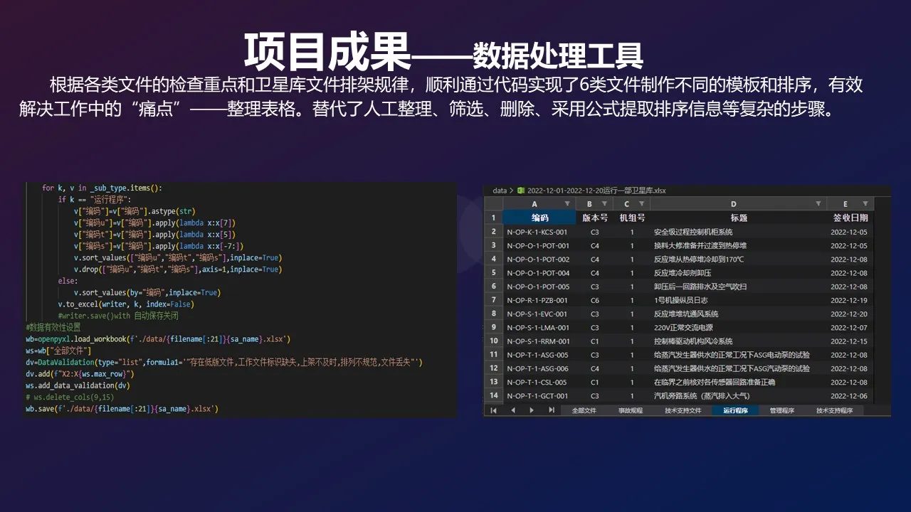The width and height of the screenshot is (911, 512).
Task: Switch to 技术支持文件 sheet tab
Action: coord(683,410)
